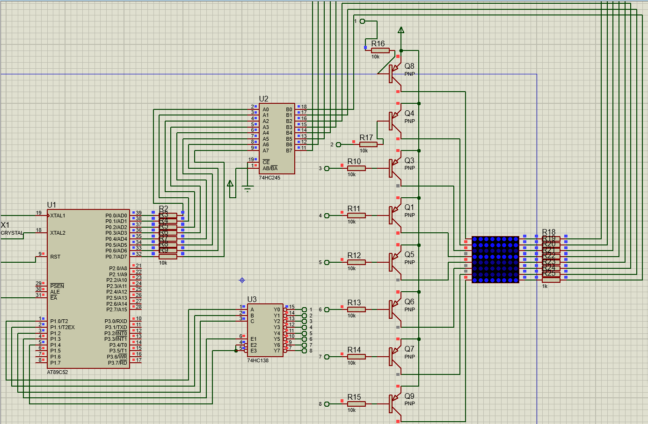Screen dimensions: 648x424
Task: Click the U2 reference label
Action: tap(263, 99)
